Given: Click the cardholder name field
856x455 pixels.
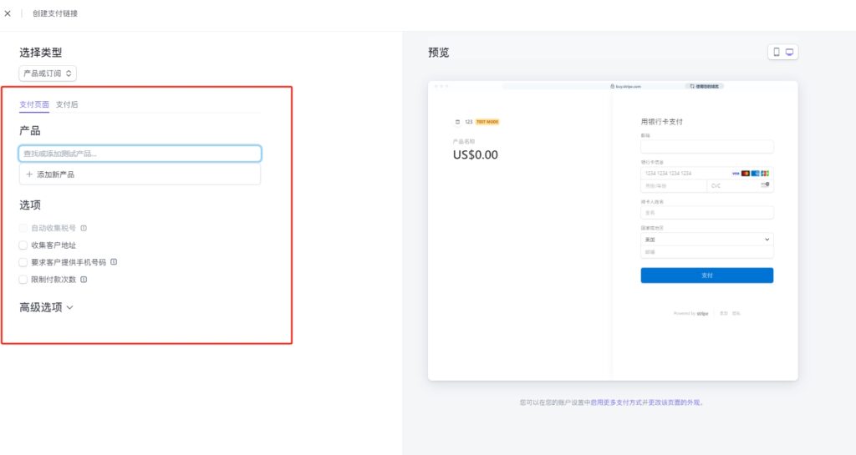Looking at the screenshot, I should point(707,213).
